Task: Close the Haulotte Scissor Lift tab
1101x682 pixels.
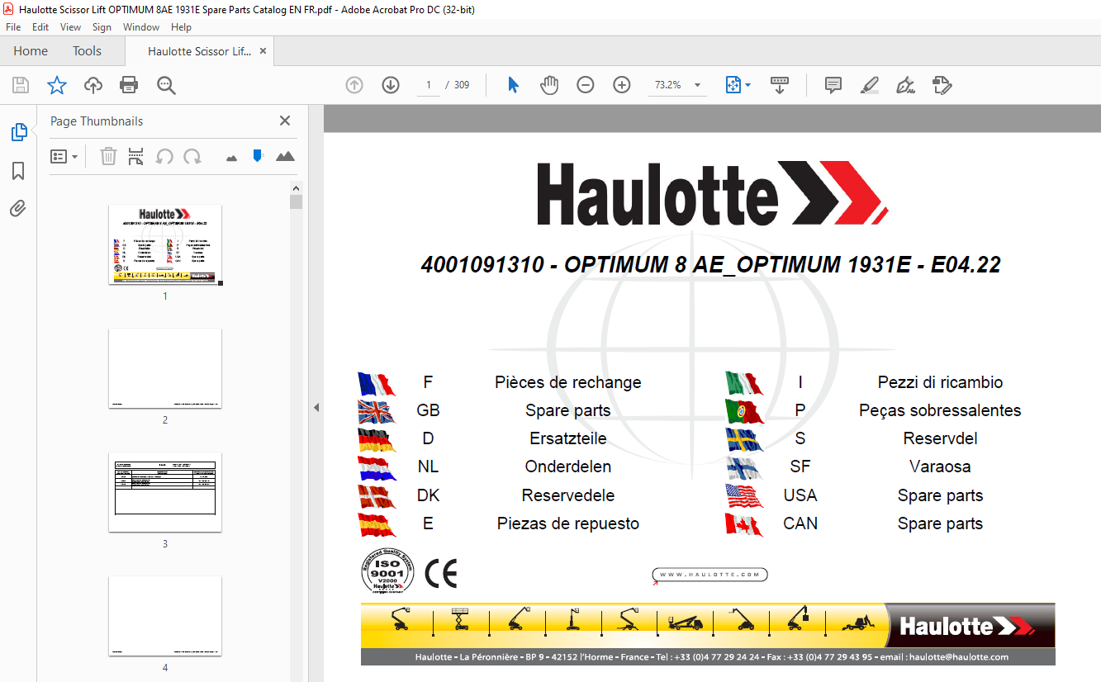Action: 263,51
